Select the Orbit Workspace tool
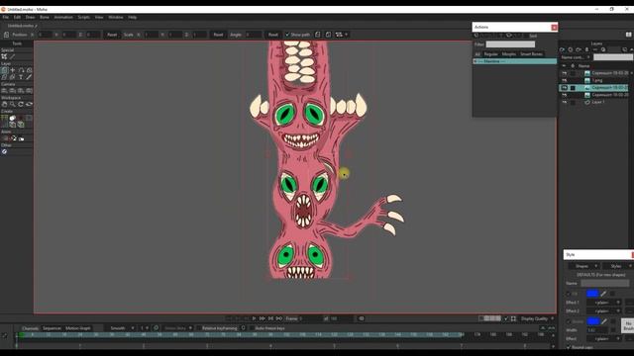This screenshot has height=356, width=634. pos(29,104)
